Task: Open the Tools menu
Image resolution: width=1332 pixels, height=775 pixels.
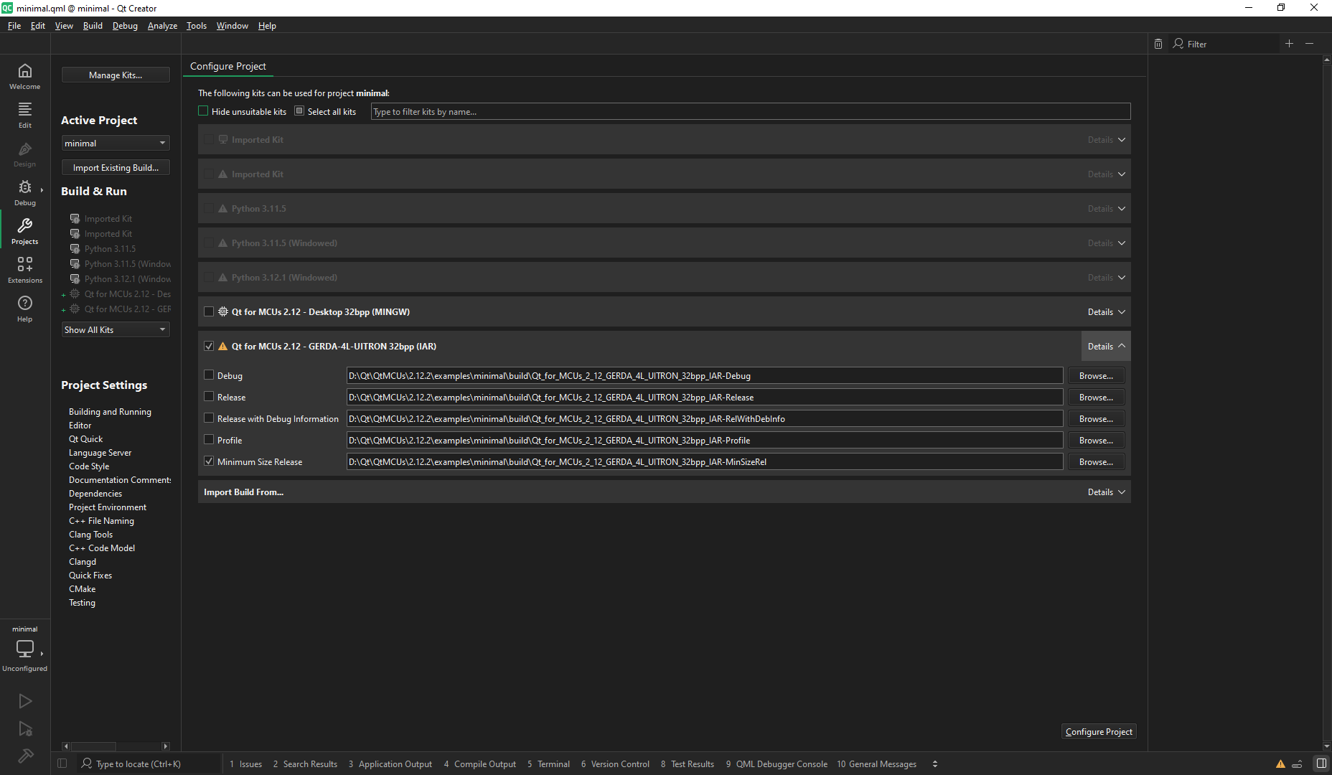Action: 197,26
